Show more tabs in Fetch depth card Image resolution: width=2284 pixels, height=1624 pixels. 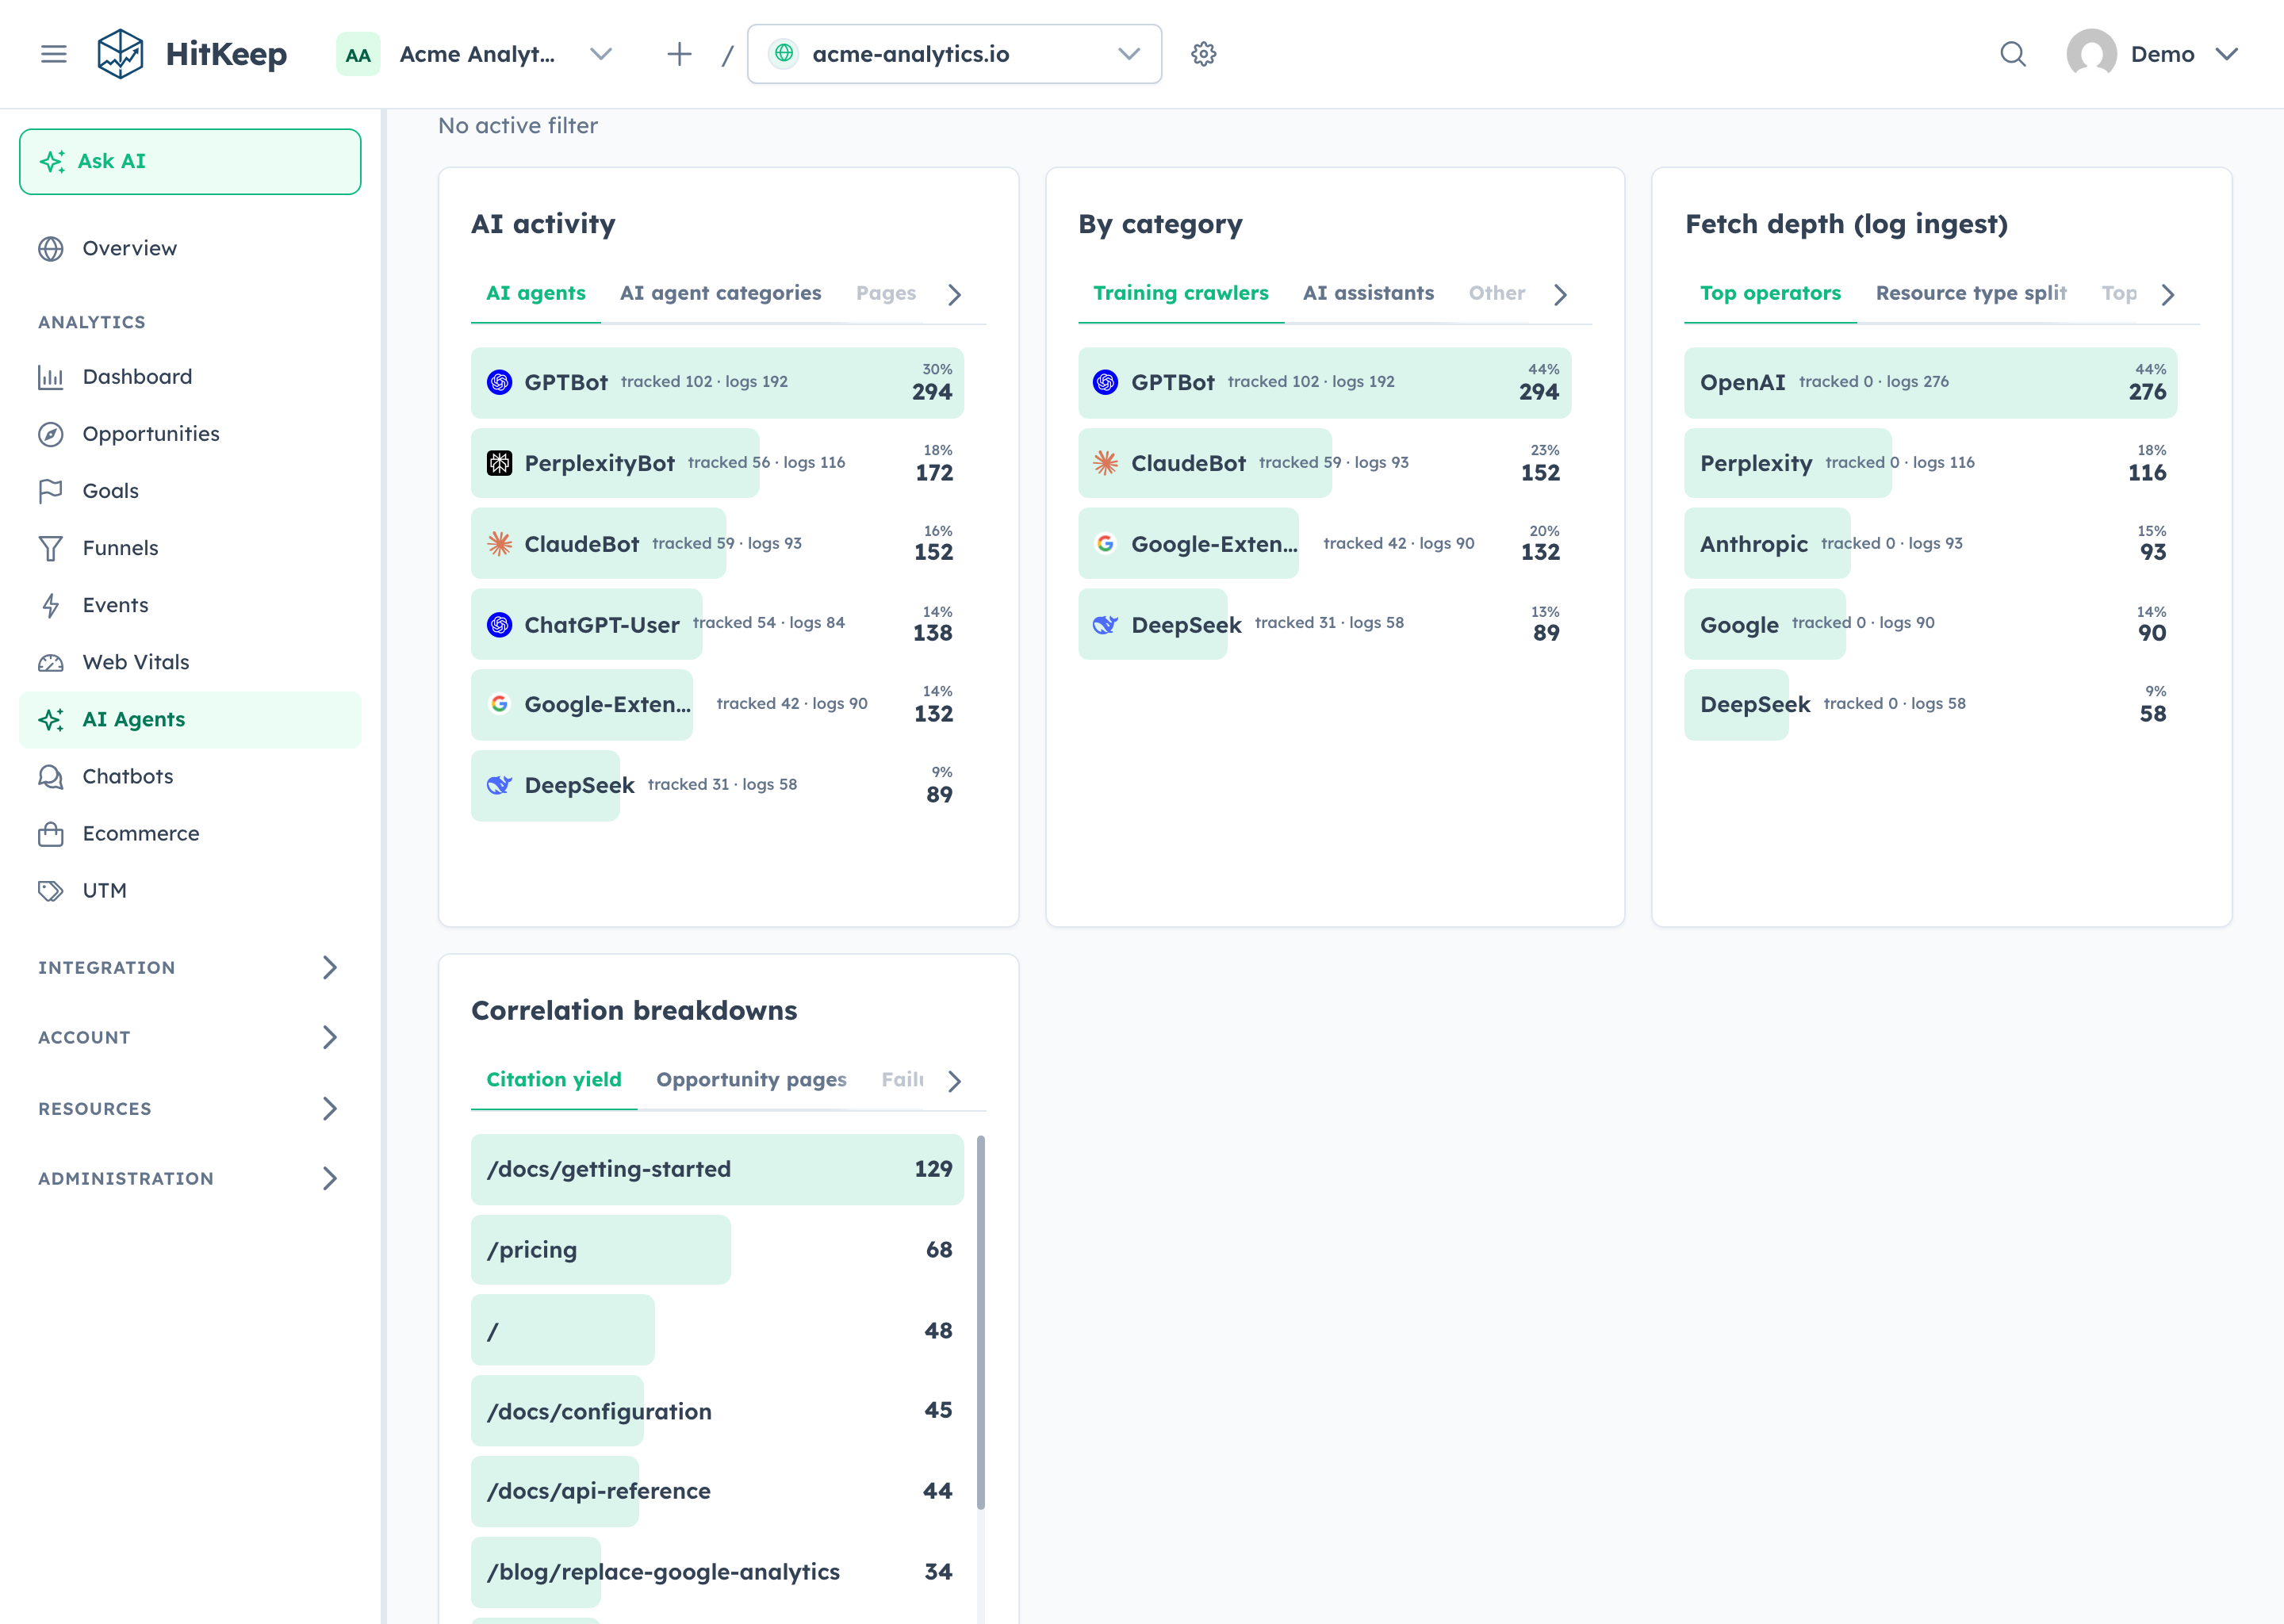click(x=2167, y=294)
